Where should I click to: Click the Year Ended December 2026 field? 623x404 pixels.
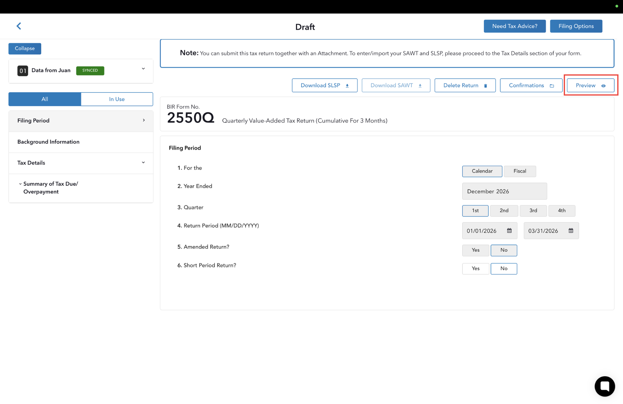(x=504, y=191)
